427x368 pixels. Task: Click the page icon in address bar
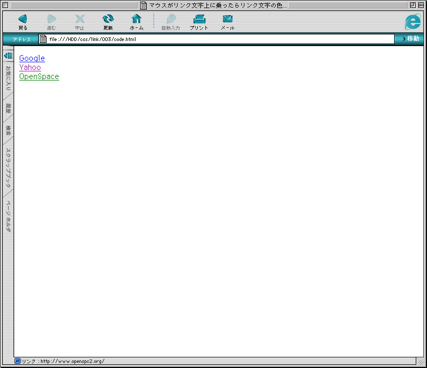(x=44, y=39)
